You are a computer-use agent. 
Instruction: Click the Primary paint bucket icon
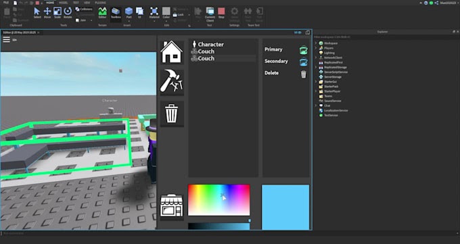[304, 50]
